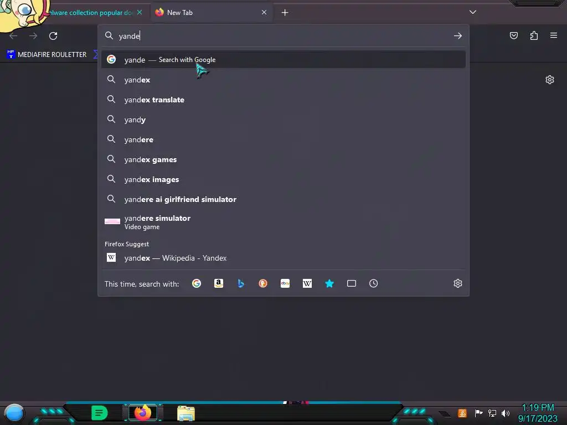Image resolution: width=567 pixels, height=425 pixels.
Task: Close the New Tab tab
Action: coord(264,13)
